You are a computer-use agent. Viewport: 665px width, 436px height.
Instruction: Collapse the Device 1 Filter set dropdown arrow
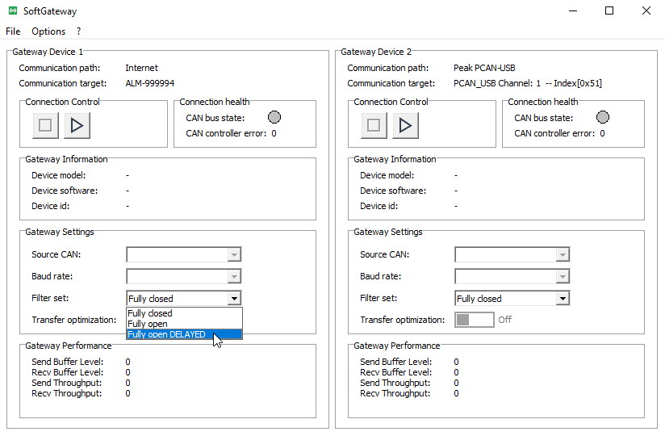[234, 299]
